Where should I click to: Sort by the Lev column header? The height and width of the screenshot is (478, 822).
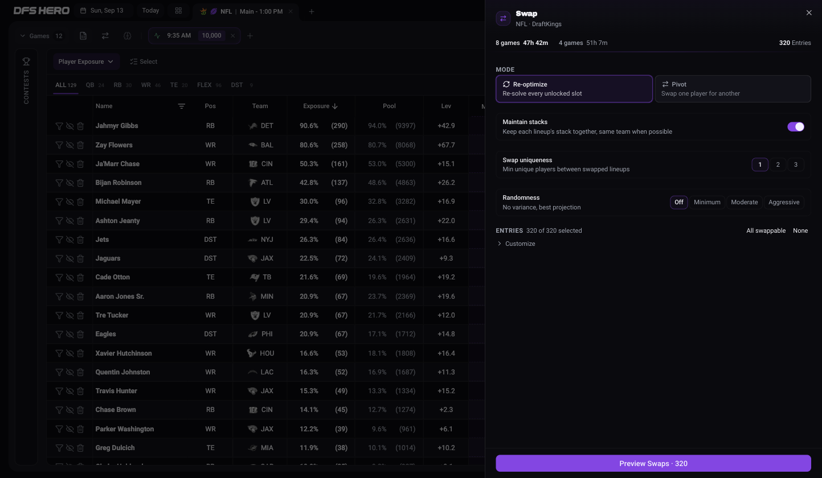446,106
